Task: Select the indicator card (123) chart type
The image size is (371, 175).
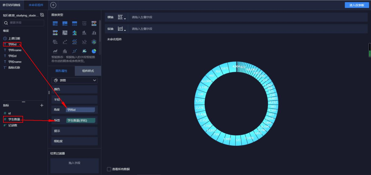Action: [x=84, y=24]
